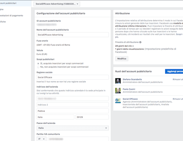This screenshot has width=183, height=141.
Task: Click the Padova city input field
Action: tap(73, 111)
